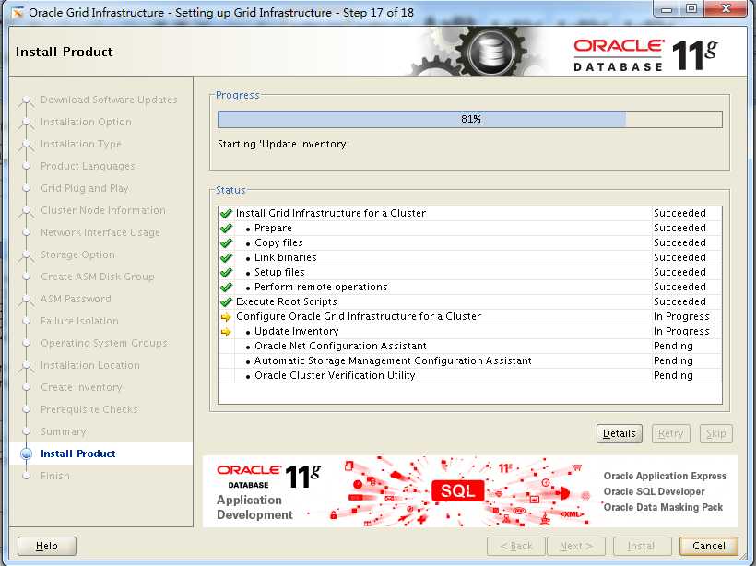Click the Starting 'Update Inventory' message

(x=284, y=144)
